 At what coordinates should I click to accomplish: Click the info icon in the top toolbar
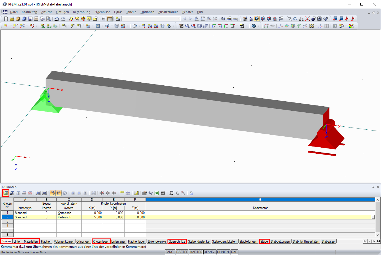click(x=313, y=19)
